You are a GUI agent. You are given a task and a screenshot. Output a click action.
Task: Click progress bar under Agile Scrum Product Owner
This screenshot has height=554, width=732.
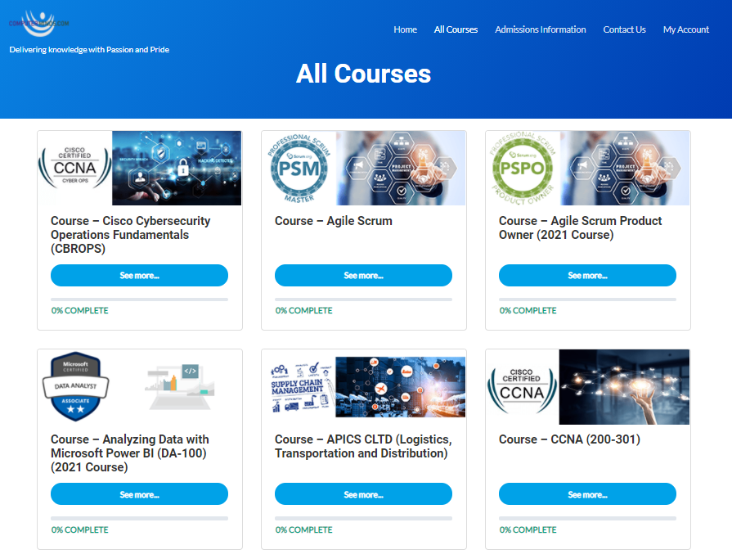coord(587,300)
